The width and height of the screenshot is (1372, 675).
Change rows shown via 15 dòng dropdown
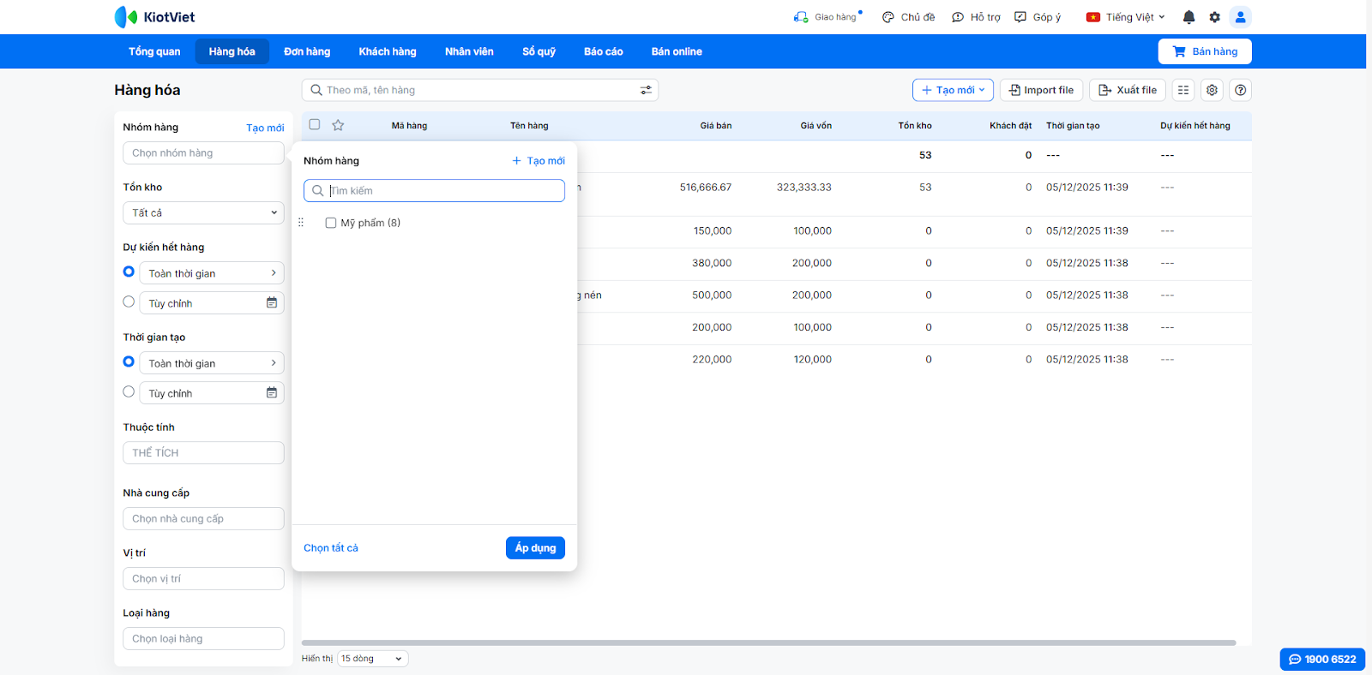point(372,659)
